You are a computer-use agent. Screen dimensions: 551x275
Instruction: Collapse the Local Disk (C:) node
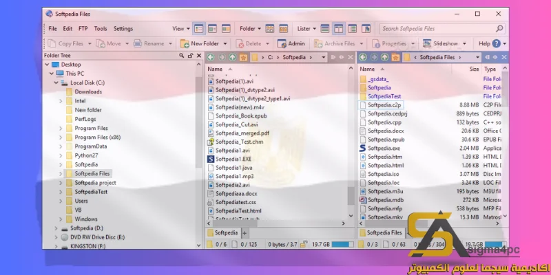pos(56,82)
